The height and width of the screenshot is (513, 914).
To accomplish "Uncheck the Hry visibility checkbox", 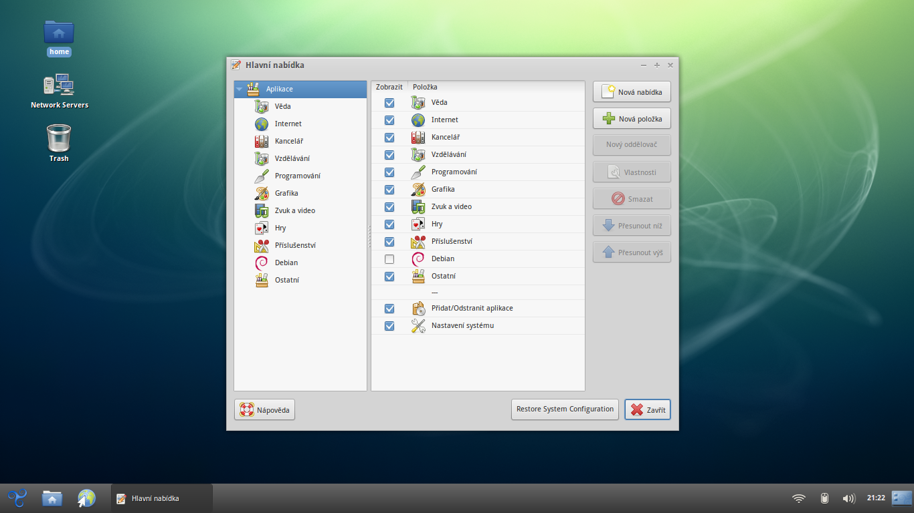I will [x=389, y=224].
